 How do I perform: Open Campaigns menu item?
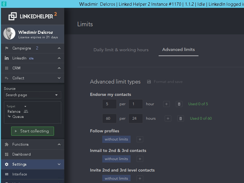tap(33, 48)
